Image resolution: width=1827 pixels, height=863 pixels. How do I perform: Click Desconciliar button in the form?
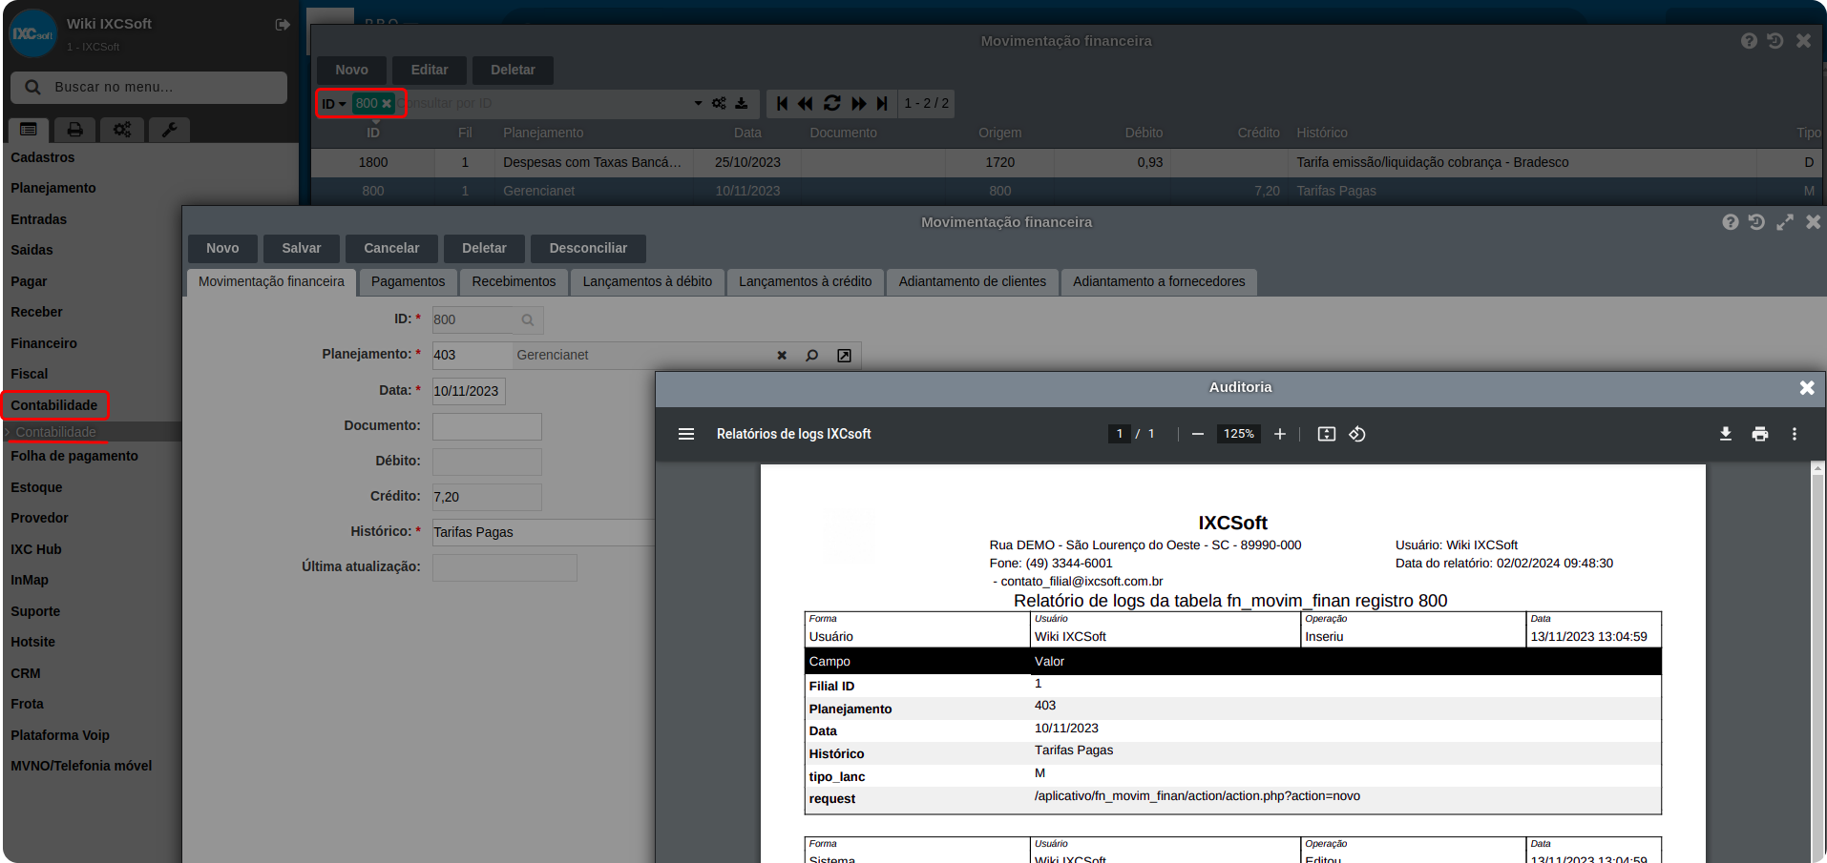coord(588,248)
